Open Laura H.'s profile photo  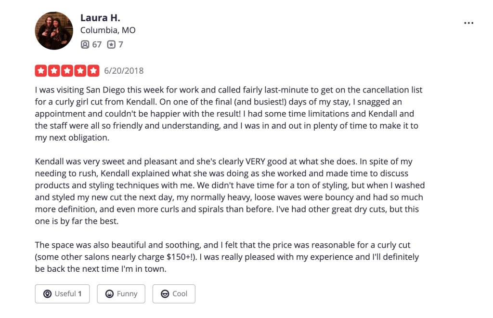coord(54,31)
